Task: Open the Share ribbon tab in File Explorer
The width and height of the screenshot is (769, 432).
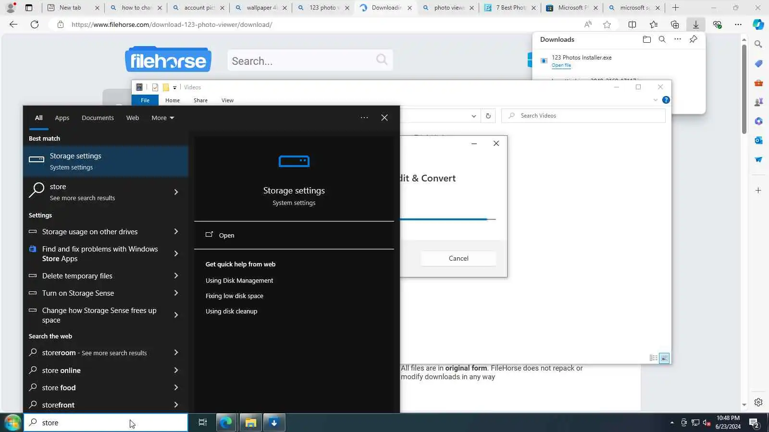Action: [200, 100]
